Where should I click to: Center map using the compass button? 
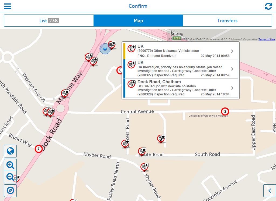11,191
